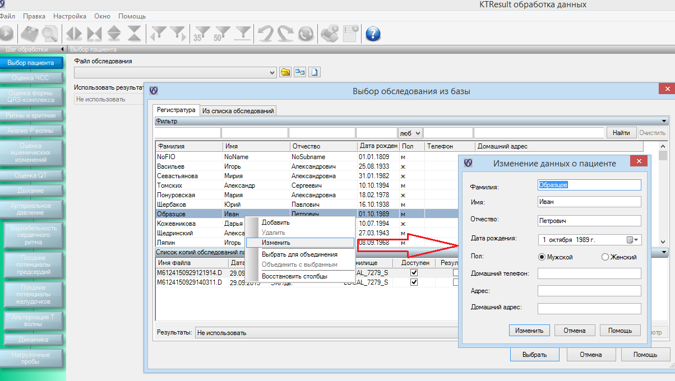
Task: Select Выбор пациента processing step
Action: click(x=31, y=63)
